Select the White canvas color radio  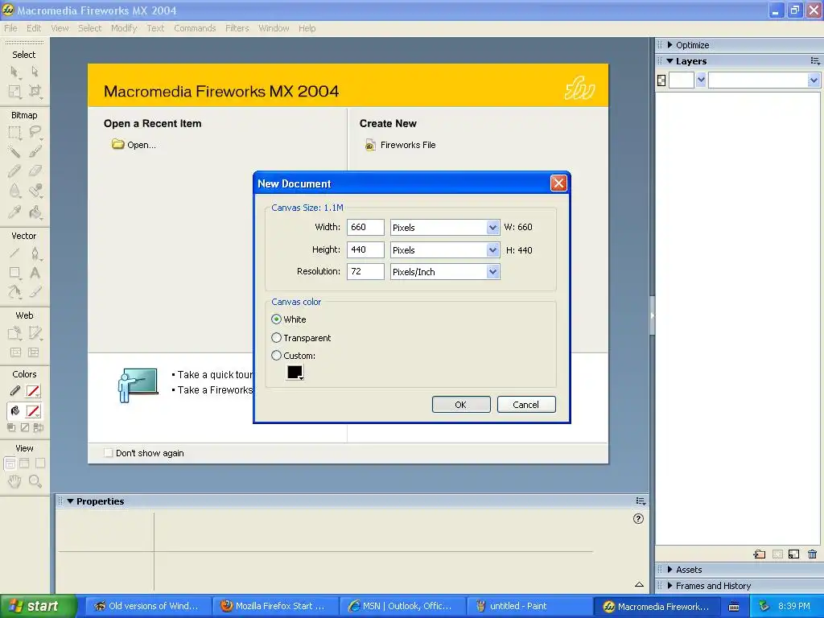(276, 319)
